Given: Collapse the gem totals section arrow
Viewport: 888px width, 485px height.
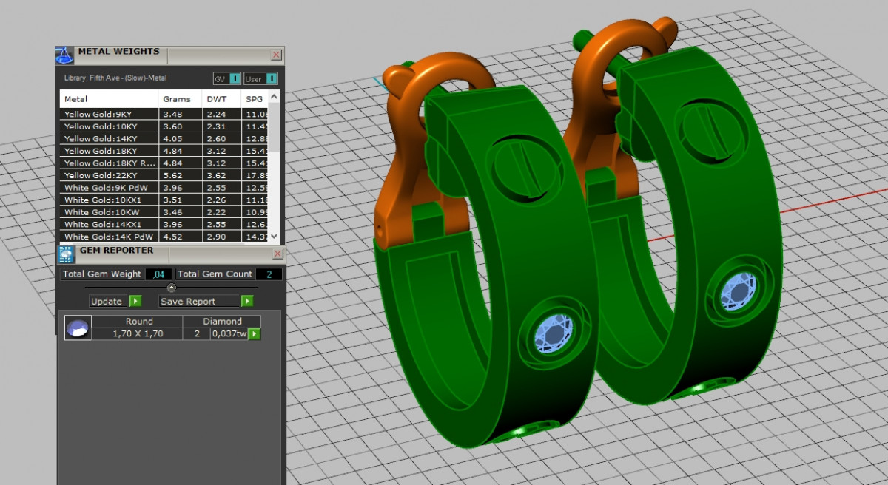Looking at the screenshot, I should coord(172,288).
